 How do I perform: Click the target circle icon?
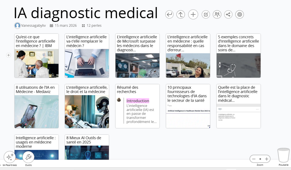[x=240, y=14]
